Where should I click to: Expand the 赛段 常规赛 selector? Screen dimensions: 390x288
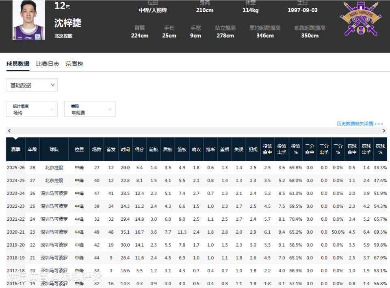(x=90, y=109)
